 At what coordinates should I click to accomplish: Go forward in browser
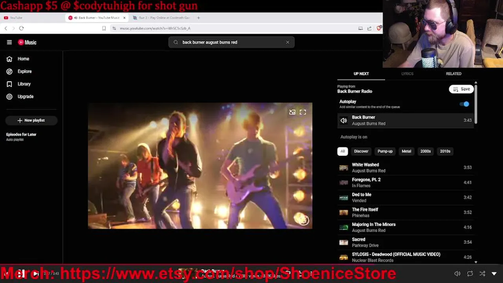tap(13, 28)
